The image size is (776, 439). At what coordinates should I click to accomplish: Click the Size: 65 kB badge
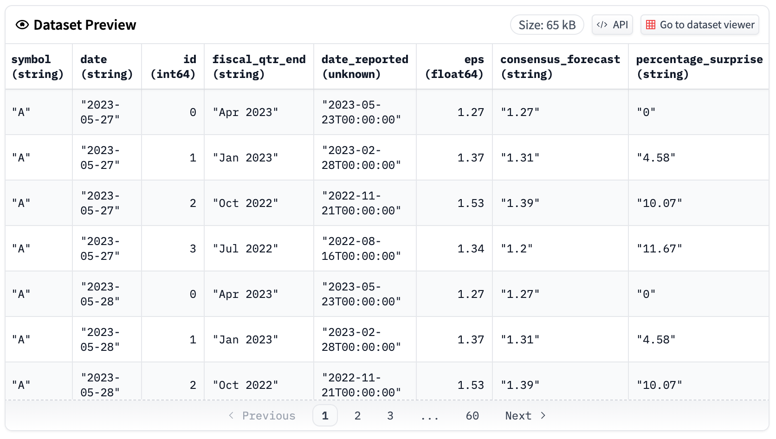click(547, 25)
